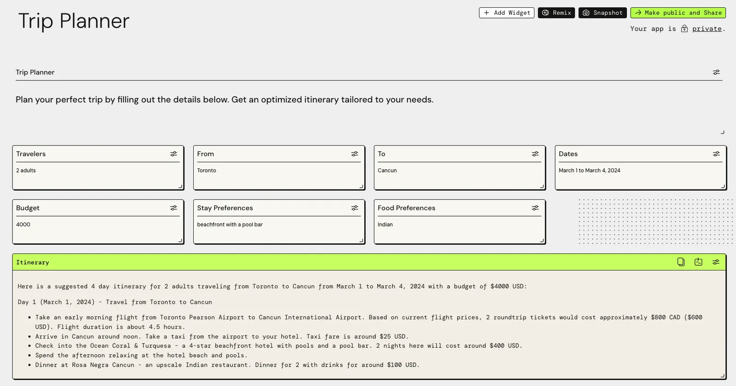The image size is (736, 386).
Task: Open settings for the From widget
Action: [x=355, y=154]
